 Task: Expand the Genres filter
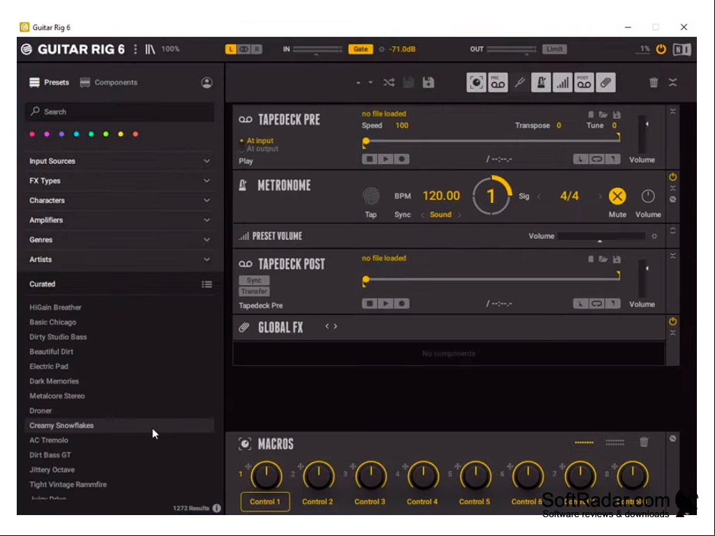[119, 240]
